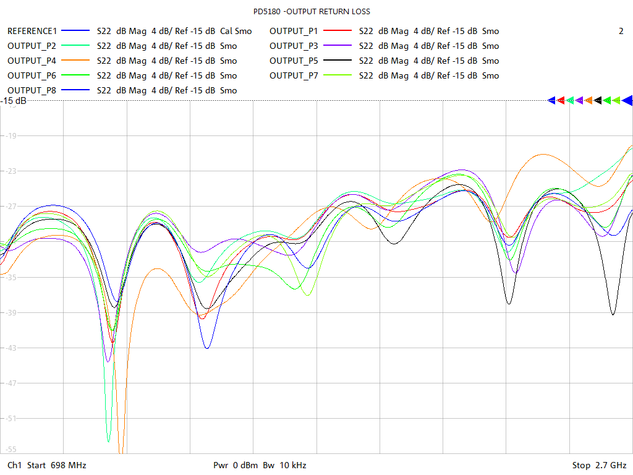Click the 'PD5180 -OUTPUT RETURN LOSS' chart title
This screenshot has height=475, width=633.
[x=312, y=12]
